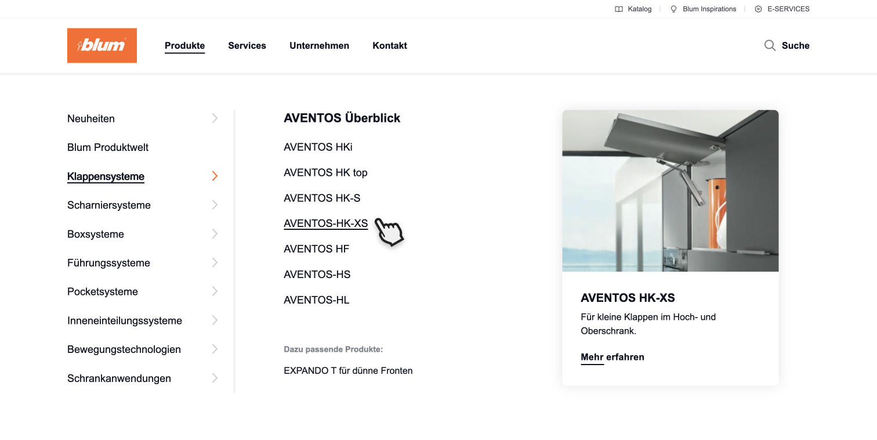Viewport: 877px width, 440px height.
Task: Select Boxsysteme category
Action: tap(96, 234)
